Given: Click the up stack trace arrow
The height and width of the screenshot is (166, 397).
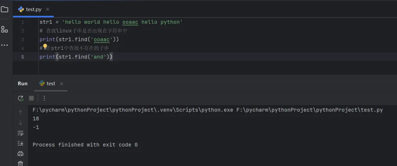Looking at the screenshot, I should (21, 112).
